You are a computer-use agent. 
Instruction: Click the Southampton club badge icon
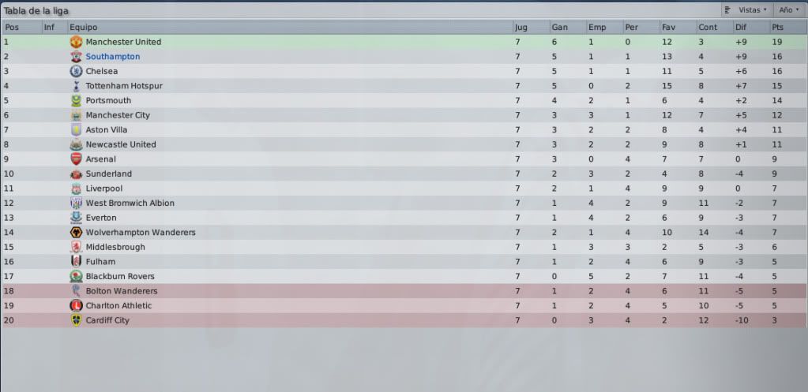pos(77,57)
